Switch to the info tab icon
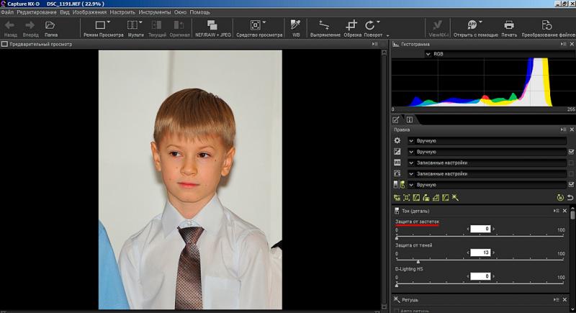 [x=409, y=119]
